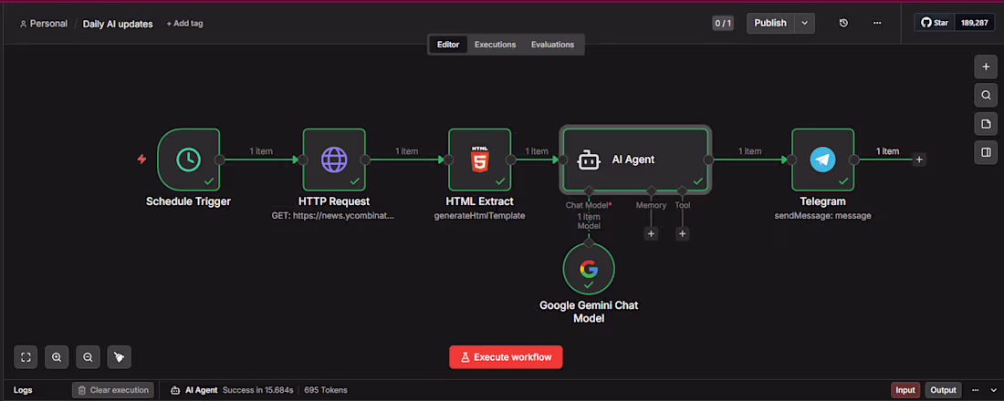
Task: Open the HTML Extract node
Action: tap(479, 159)
